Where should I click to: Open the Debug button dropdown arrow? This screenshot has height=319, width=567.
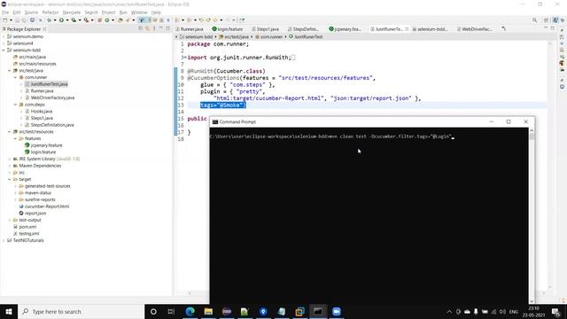(55, 20)
